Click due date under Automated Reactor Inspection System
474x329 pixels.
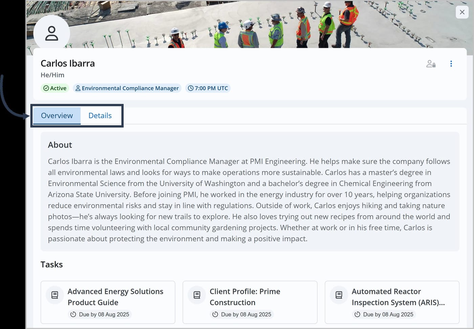384,314
